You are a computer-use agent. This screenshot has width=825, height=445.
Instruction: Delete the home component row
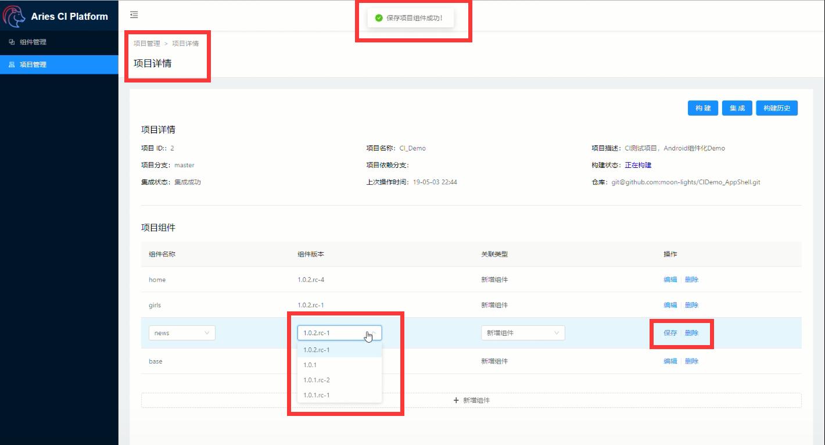coord(691,279)
